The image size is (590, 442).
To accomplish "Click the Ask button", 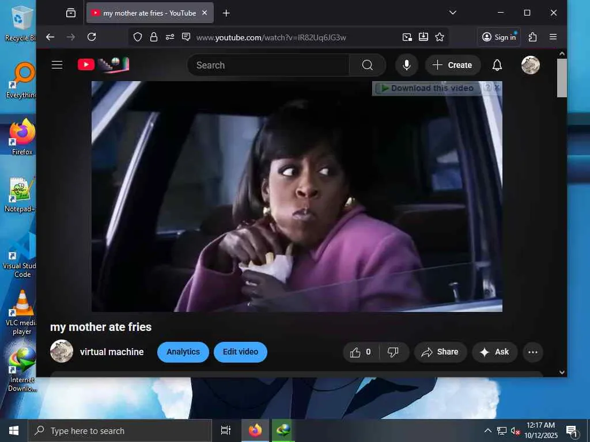I will point(495,352).
